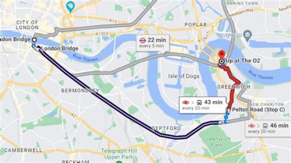Click the bus icon in 46 min box
Image resolution: width=291 pixels, height=163 pixels.
coord(265,126)
